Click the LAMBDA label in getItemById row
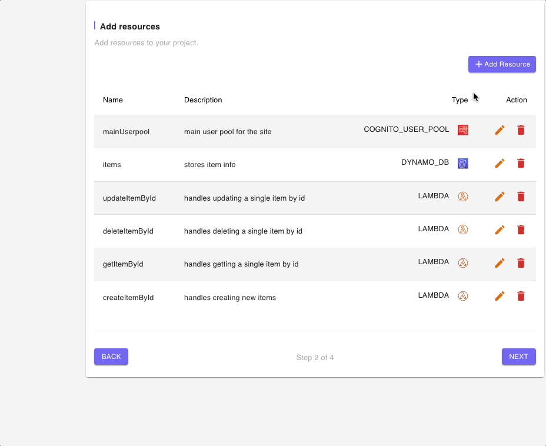This screenshot has width=546, height=446. (x=434, y=262)
